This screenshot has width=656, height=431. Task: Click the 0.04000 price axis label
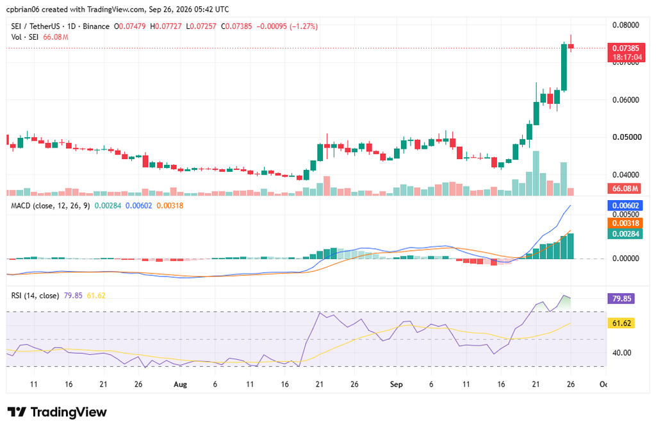626,174
